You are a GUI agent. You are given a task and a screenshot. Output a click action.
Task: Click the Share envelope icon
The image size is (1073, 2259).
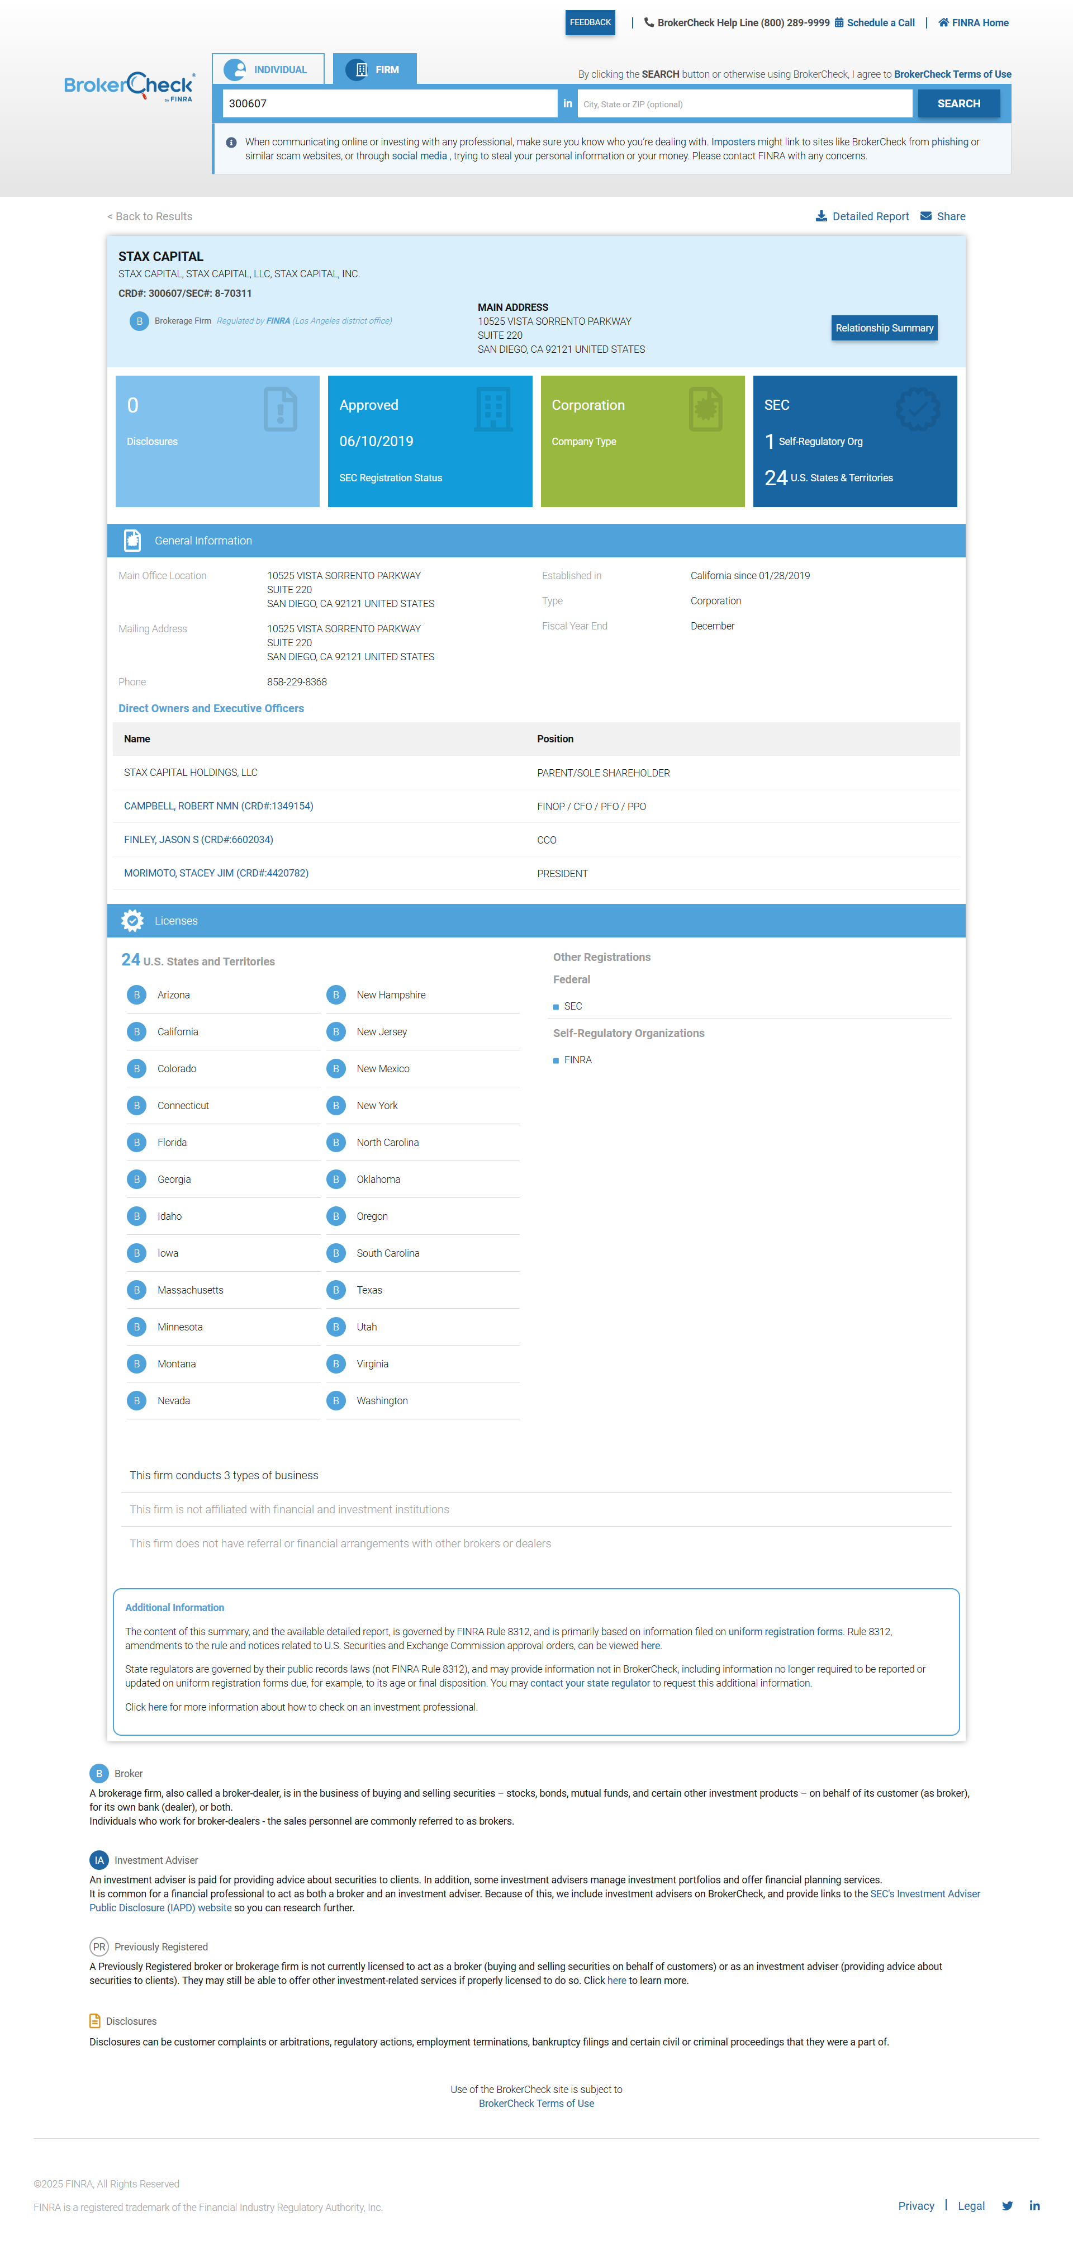pos(925,216)
